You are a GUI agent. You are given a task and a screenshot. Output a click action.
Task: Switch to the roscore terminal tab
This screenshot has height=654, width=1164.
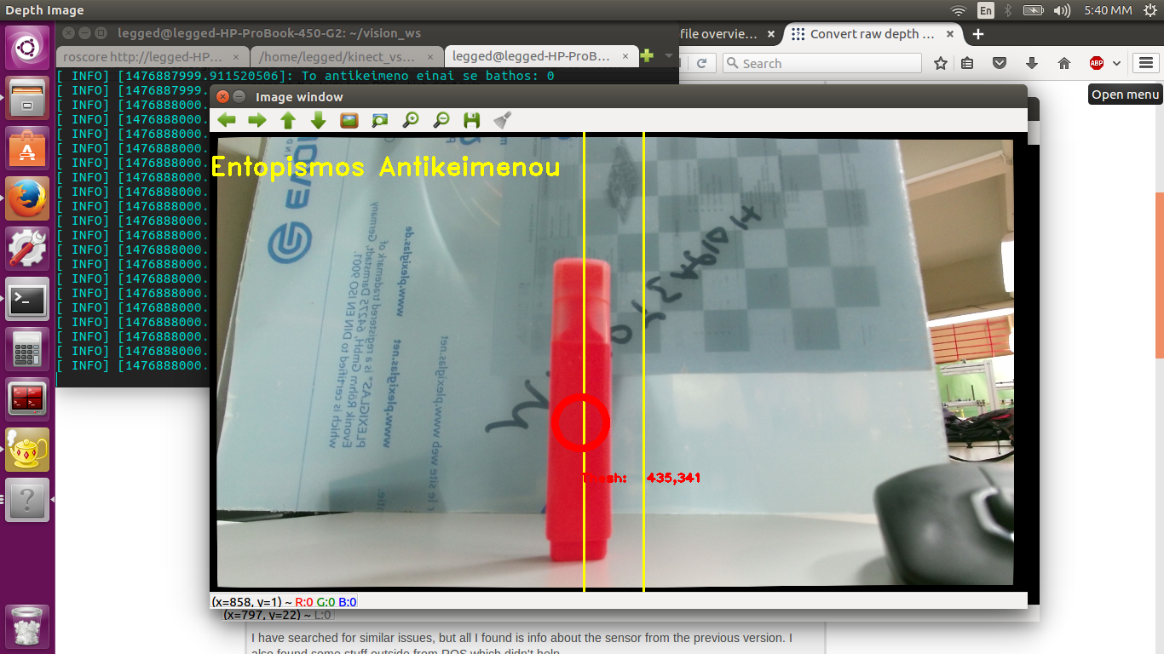click(153, 56)
